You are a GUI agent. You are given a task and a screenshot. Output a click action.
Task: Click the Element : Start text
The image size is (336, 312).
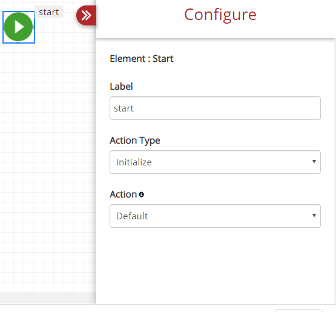pos(142,59)
